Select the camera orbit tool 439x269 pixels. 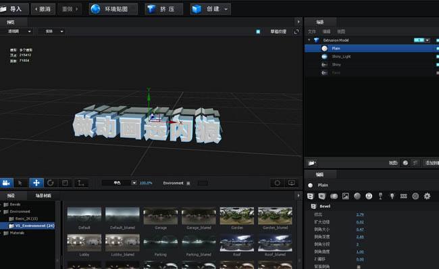point(6,183)
